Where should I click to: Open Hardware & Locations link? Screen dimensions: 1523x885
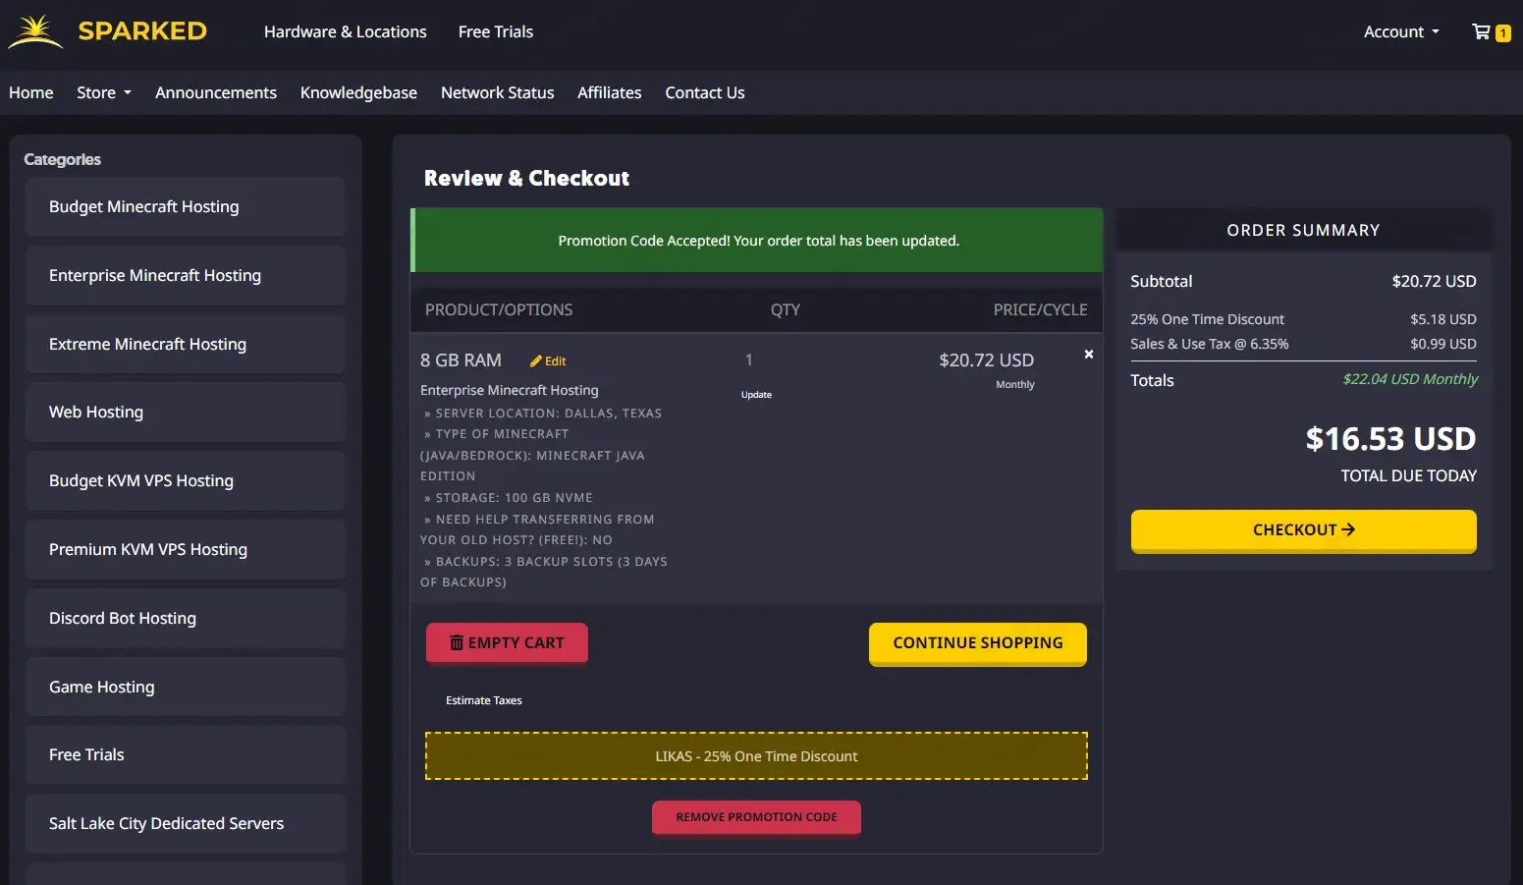pyautogui.click(x=346, y=31)
